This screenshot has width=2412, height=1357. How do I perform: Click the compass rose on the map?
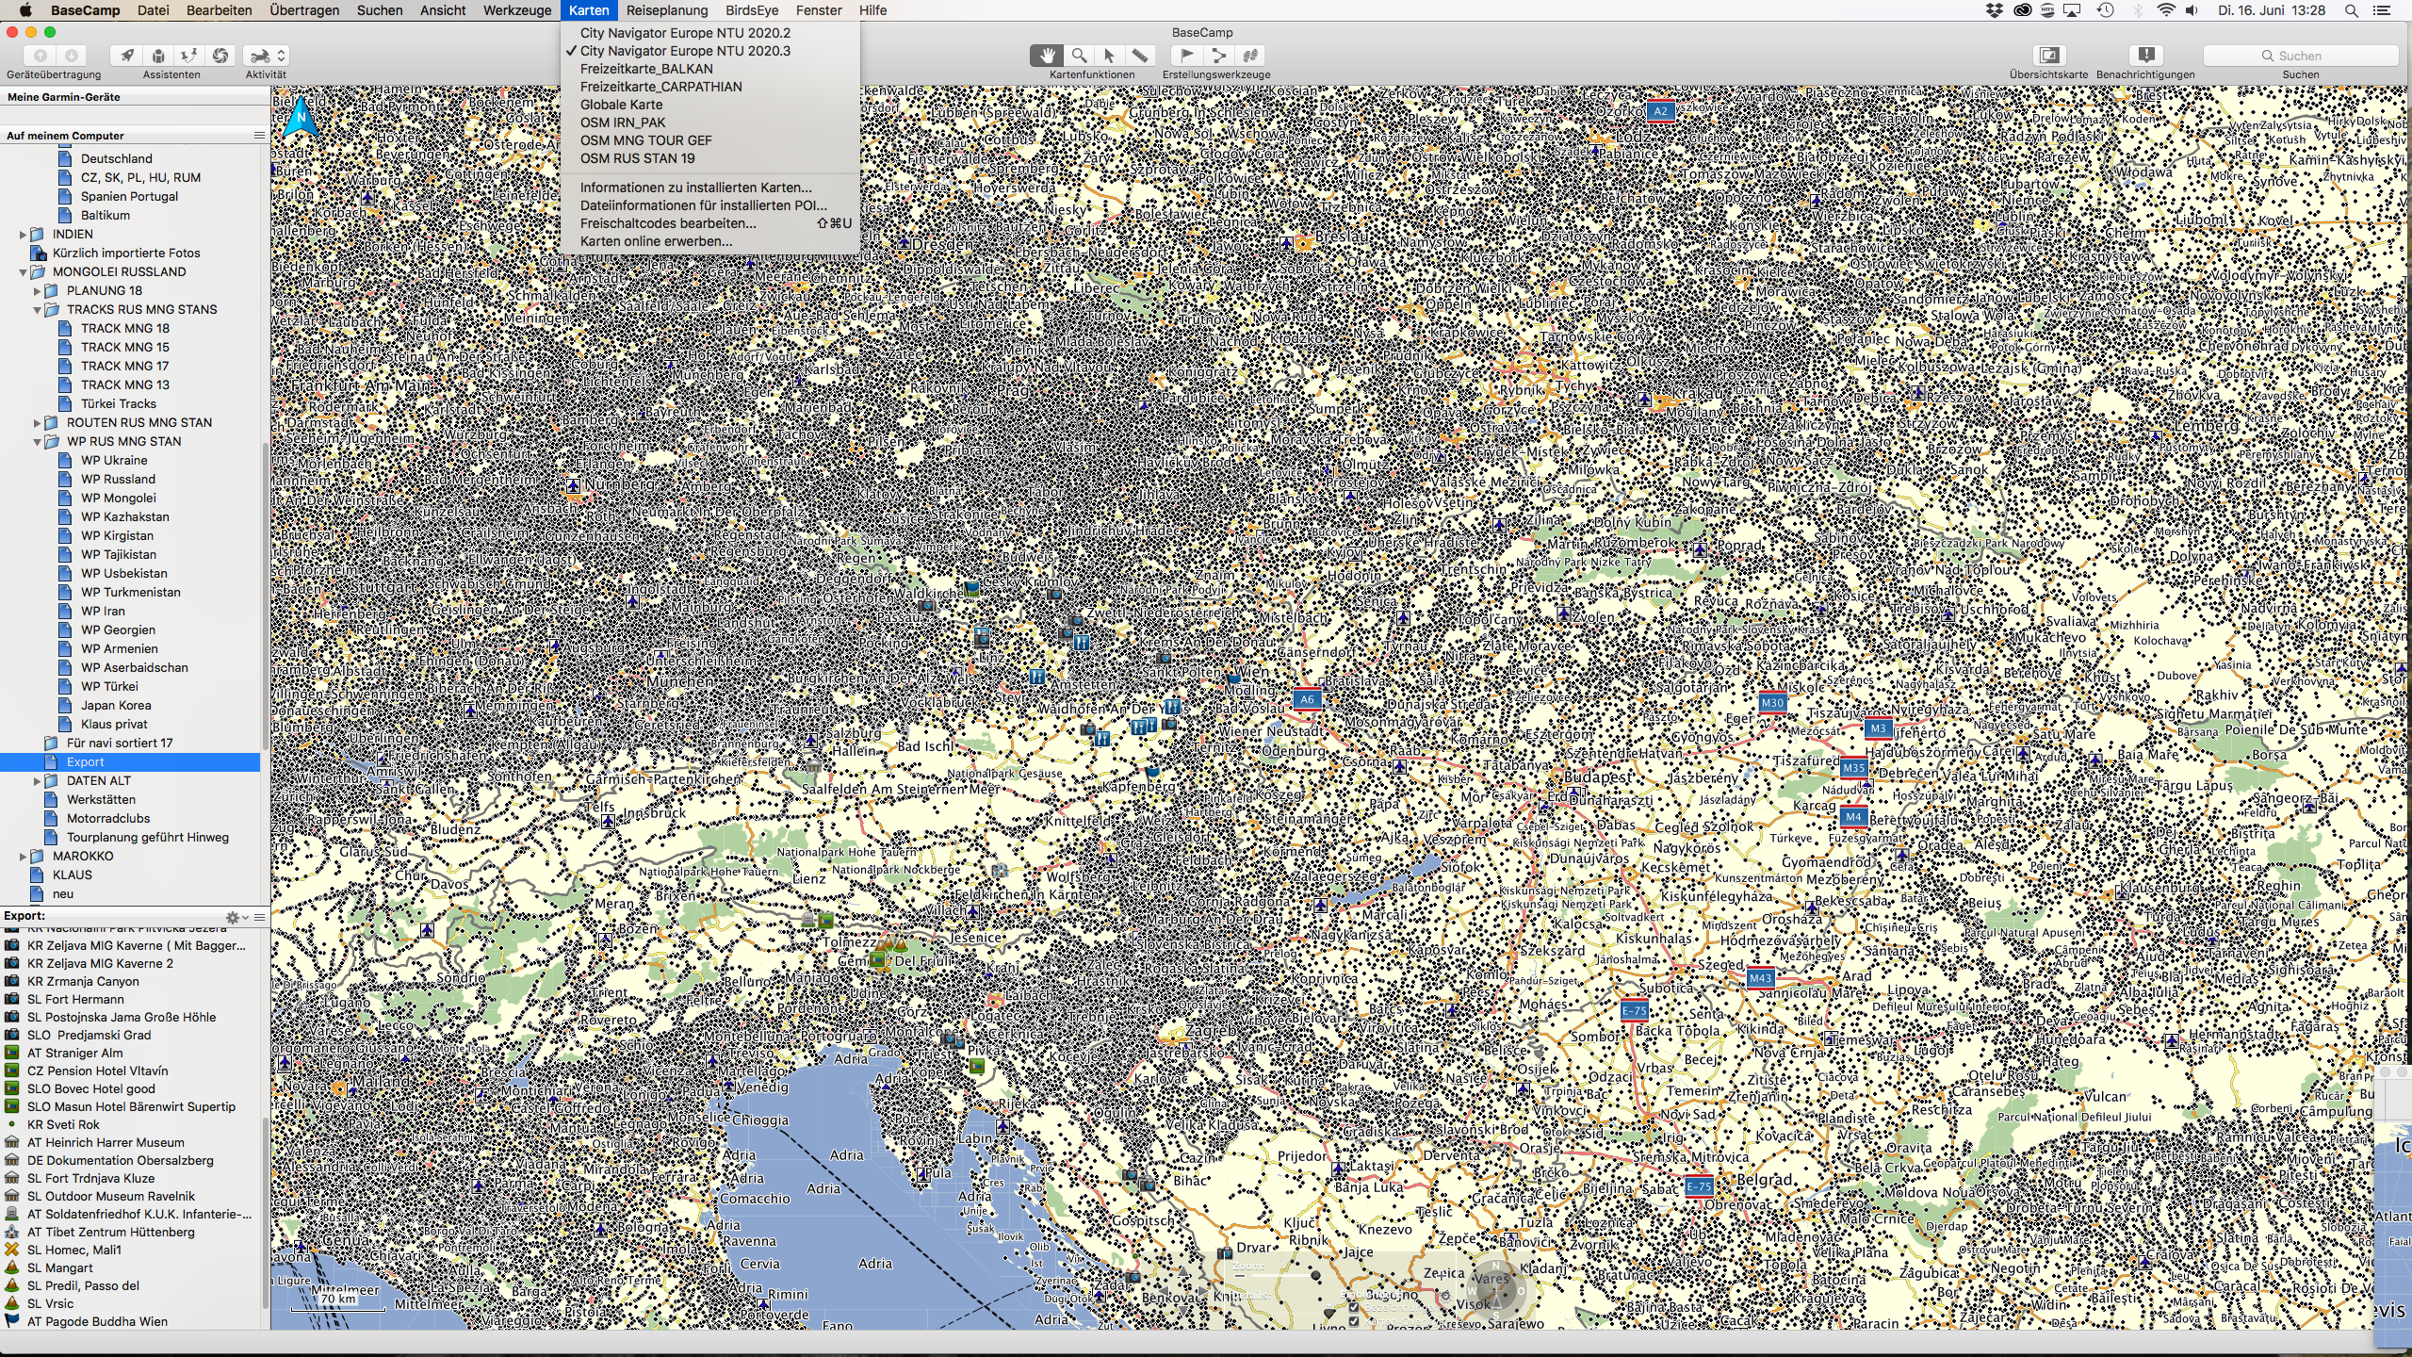(1497, 1291)
